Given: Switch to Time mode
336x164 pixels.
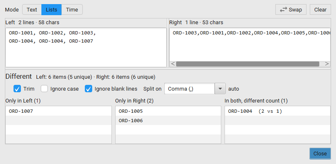Looking at the screenshot, I should [x=72, y=10].
